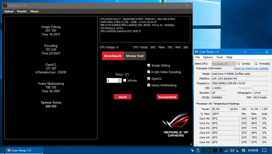Viewport: 272px width, 154px height.
Task: Open the disconnected network tray icon
Action: tap(226, 150)
